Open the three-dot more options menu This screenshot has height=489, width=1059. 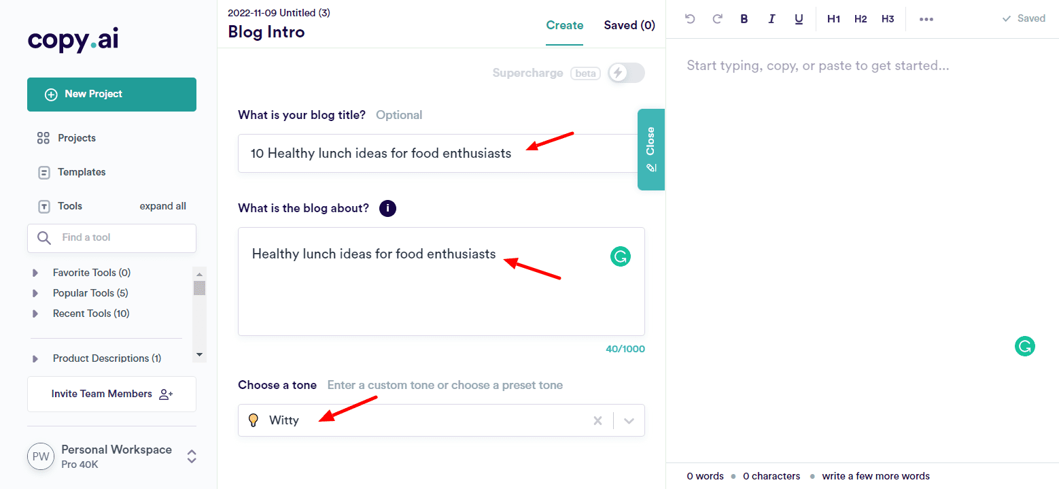pyautogui.click(x=926, y=19)
